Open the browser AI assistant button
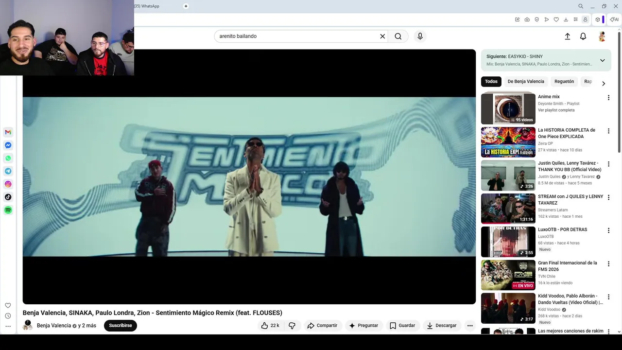The height and width of the screenshot is (350, 622). coord(614,19)
